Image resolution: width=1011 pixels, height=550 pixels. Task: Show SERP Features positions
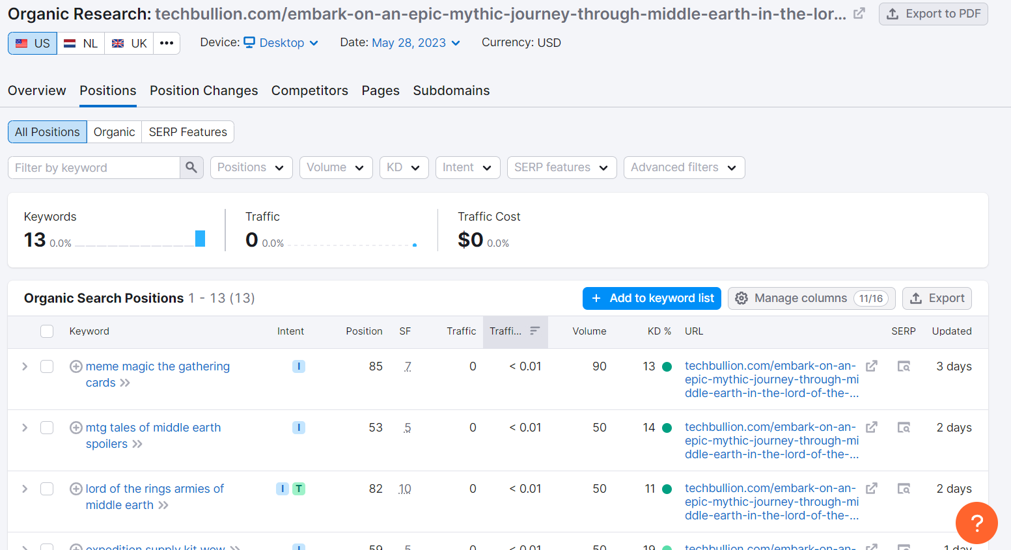coord(188,131)
